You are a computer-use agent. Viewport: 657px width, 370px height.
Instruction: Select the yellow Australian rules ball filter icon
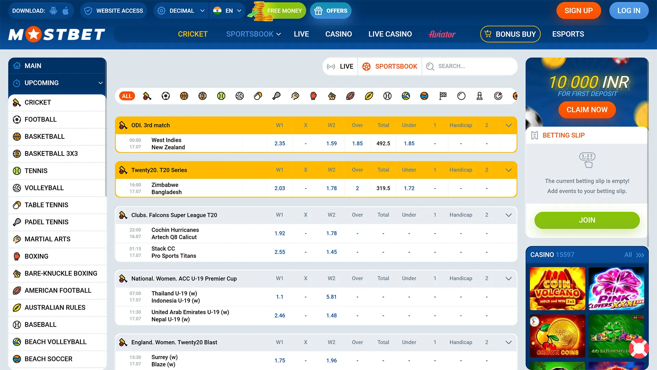tap(369, 96)
